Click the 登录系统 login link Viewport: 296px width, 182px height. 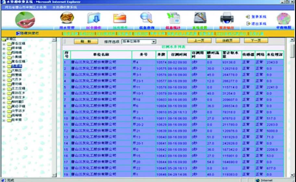point(258,16)
